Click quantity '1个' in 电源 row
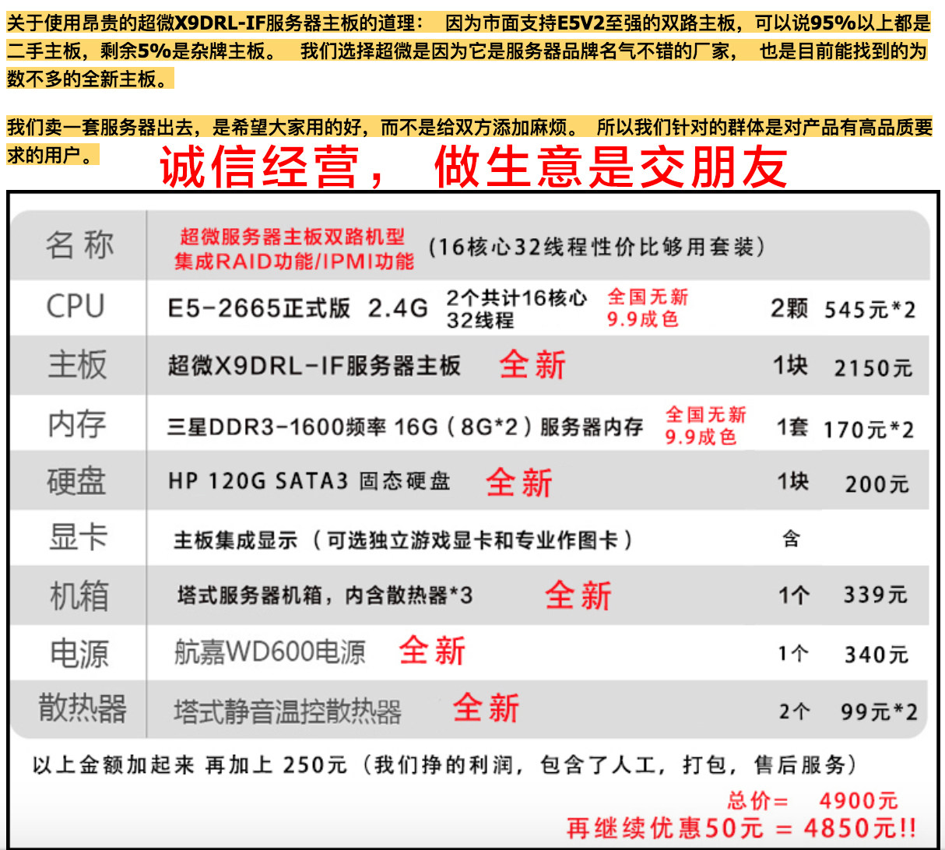Viewport: 945px width, 850px height. point(793,653)
